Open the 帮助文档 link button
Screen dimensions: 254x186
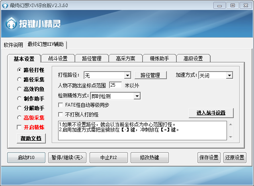[x=31, y=138]
